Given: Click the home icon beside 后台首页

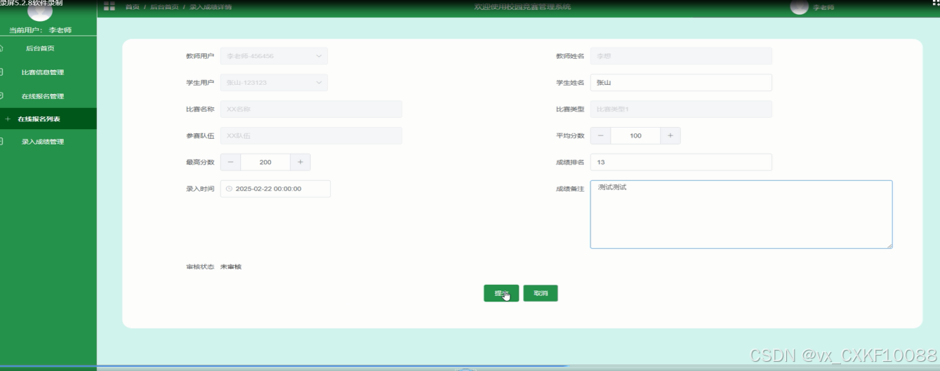Looking at the screenshot, I should pyautogui.click(x=2, y=48).
